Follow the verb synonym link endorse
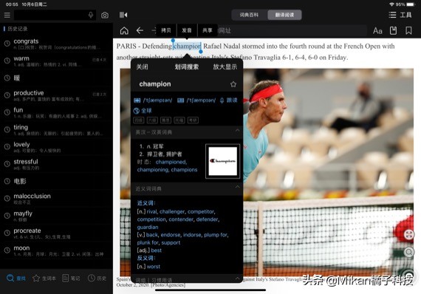Image resolution: width=421 pixels, height=294 pixels. [170, 235]
